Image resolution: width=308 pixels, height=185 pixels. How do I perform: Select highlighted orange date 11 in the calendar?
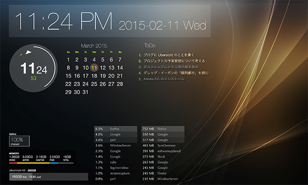point(94,67)
